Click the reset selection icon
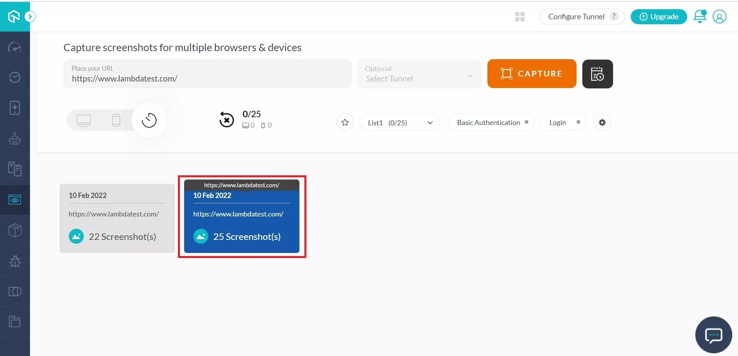Viewport: 738px width, 356px height. click(x=227, y=120)
